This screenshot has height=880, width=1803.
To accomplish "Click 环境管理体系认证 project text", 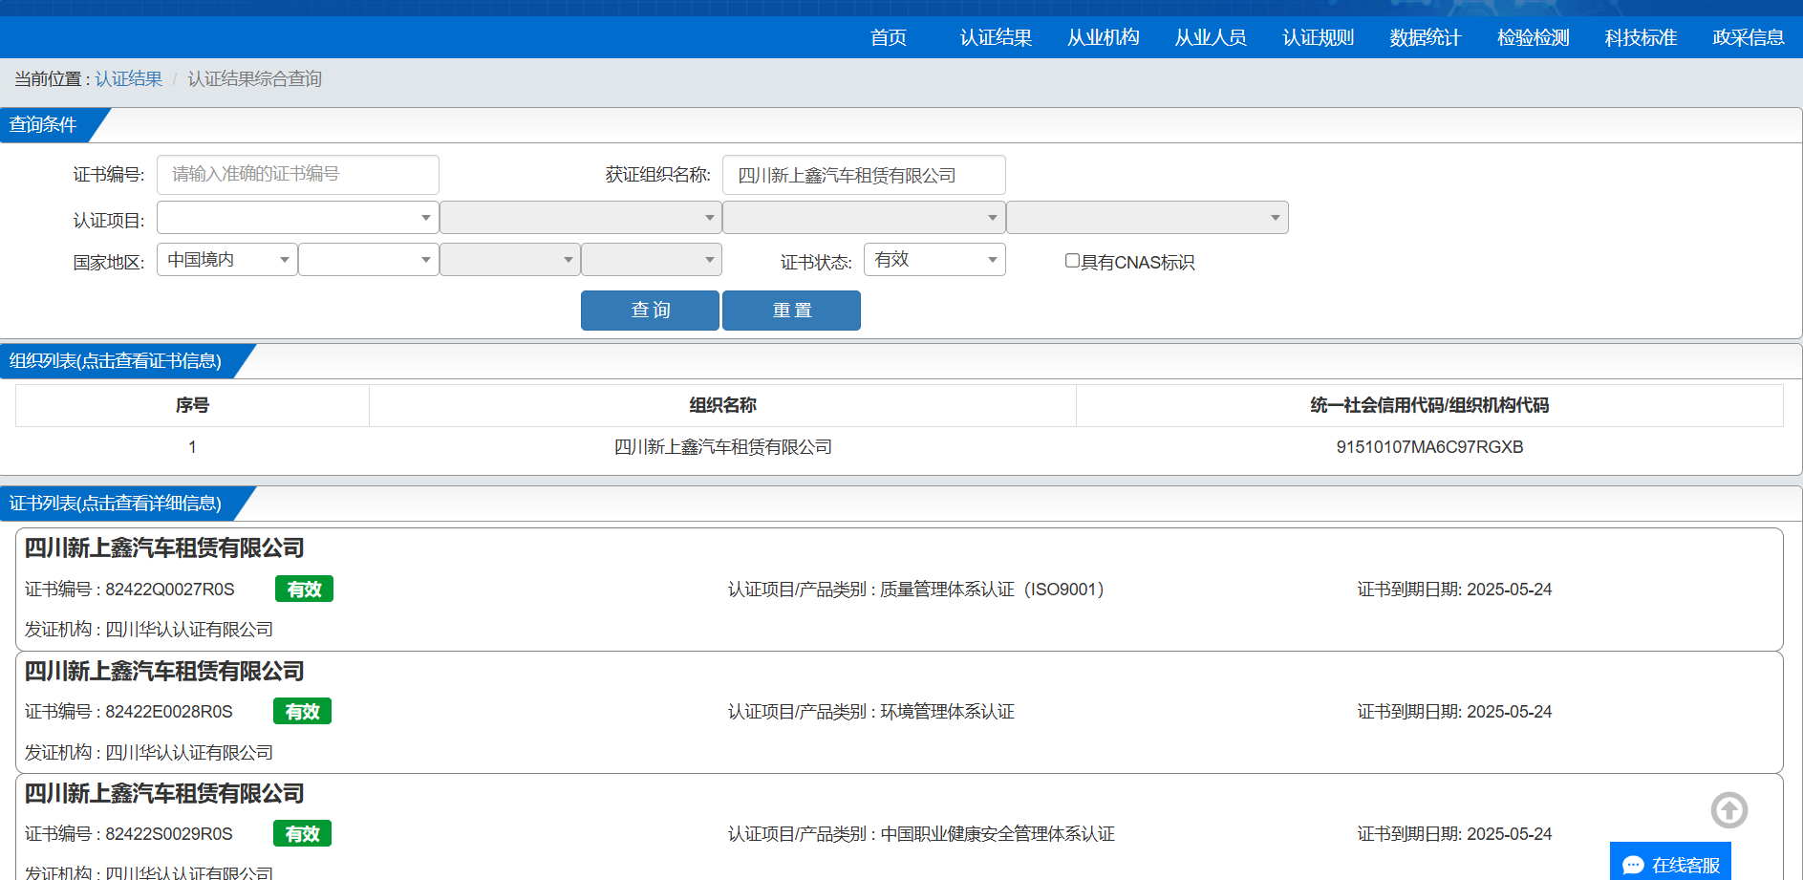I will 947,712.
